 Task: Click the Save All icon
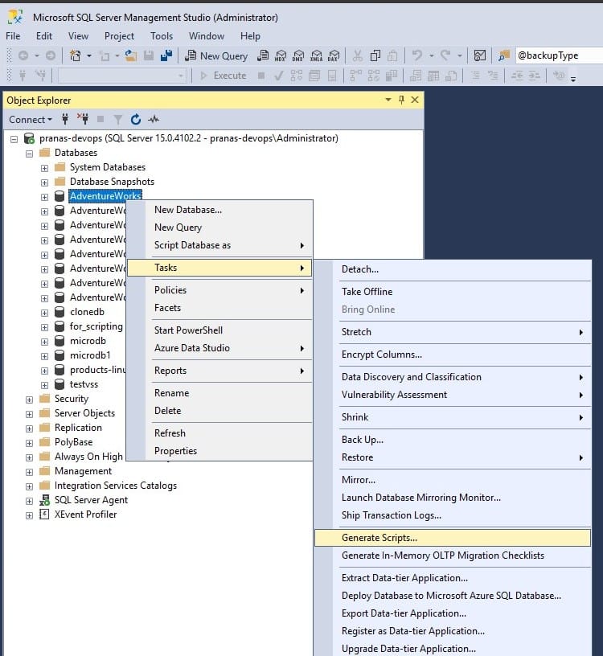point(166,55)
